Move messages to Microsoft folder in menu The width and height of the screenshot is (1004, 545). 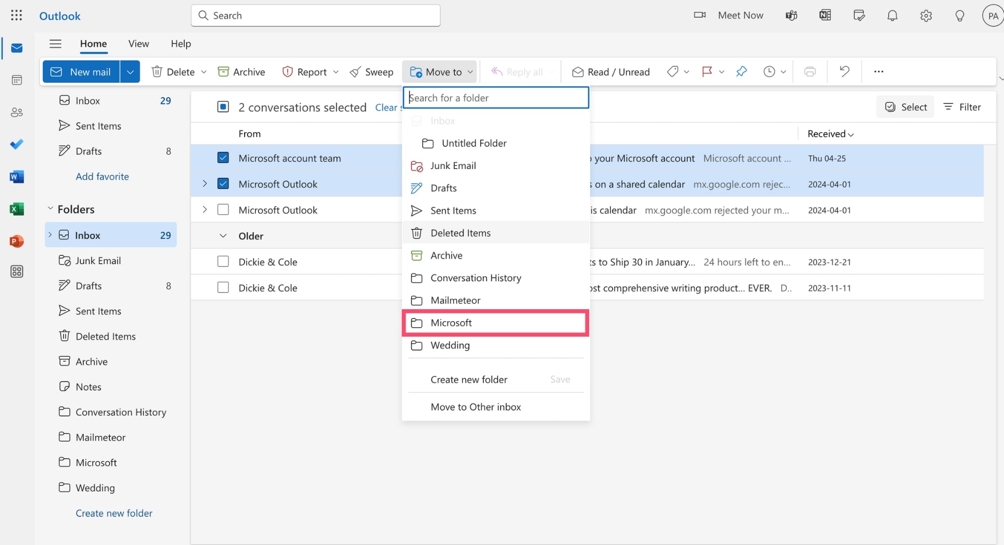(496, 323)
